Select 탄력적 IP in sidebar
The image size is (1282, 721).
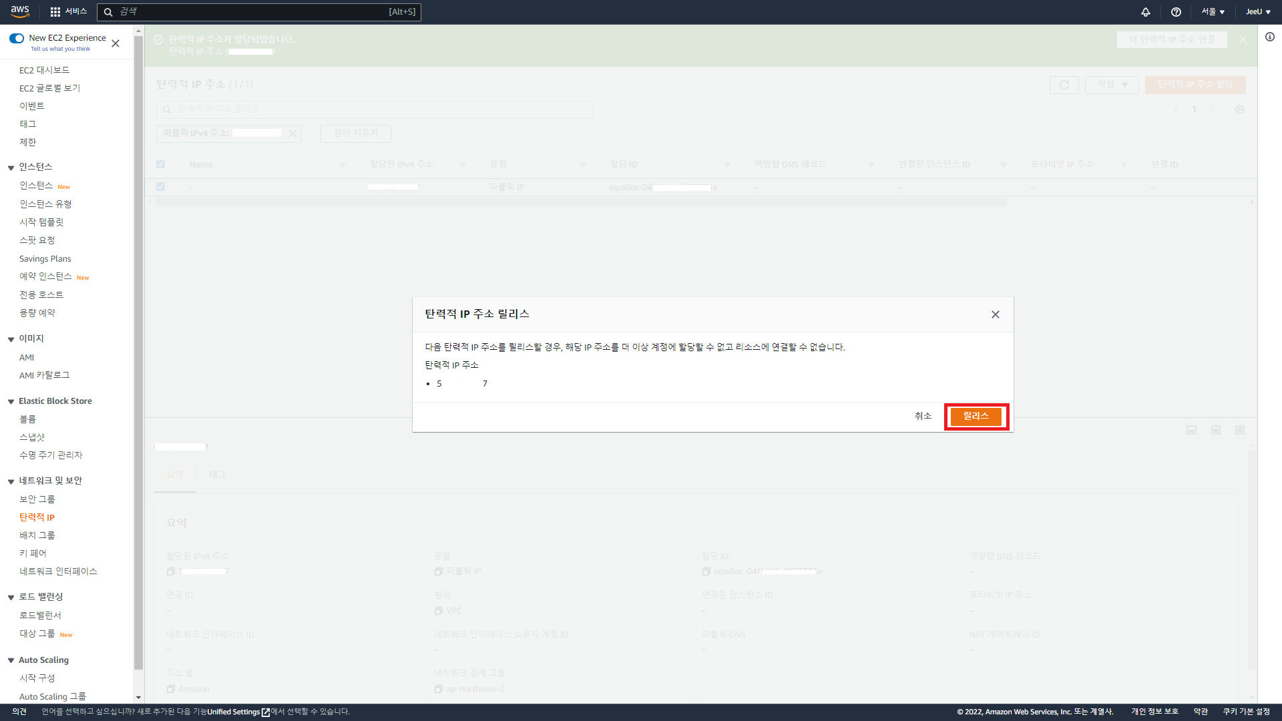(37, 517)
